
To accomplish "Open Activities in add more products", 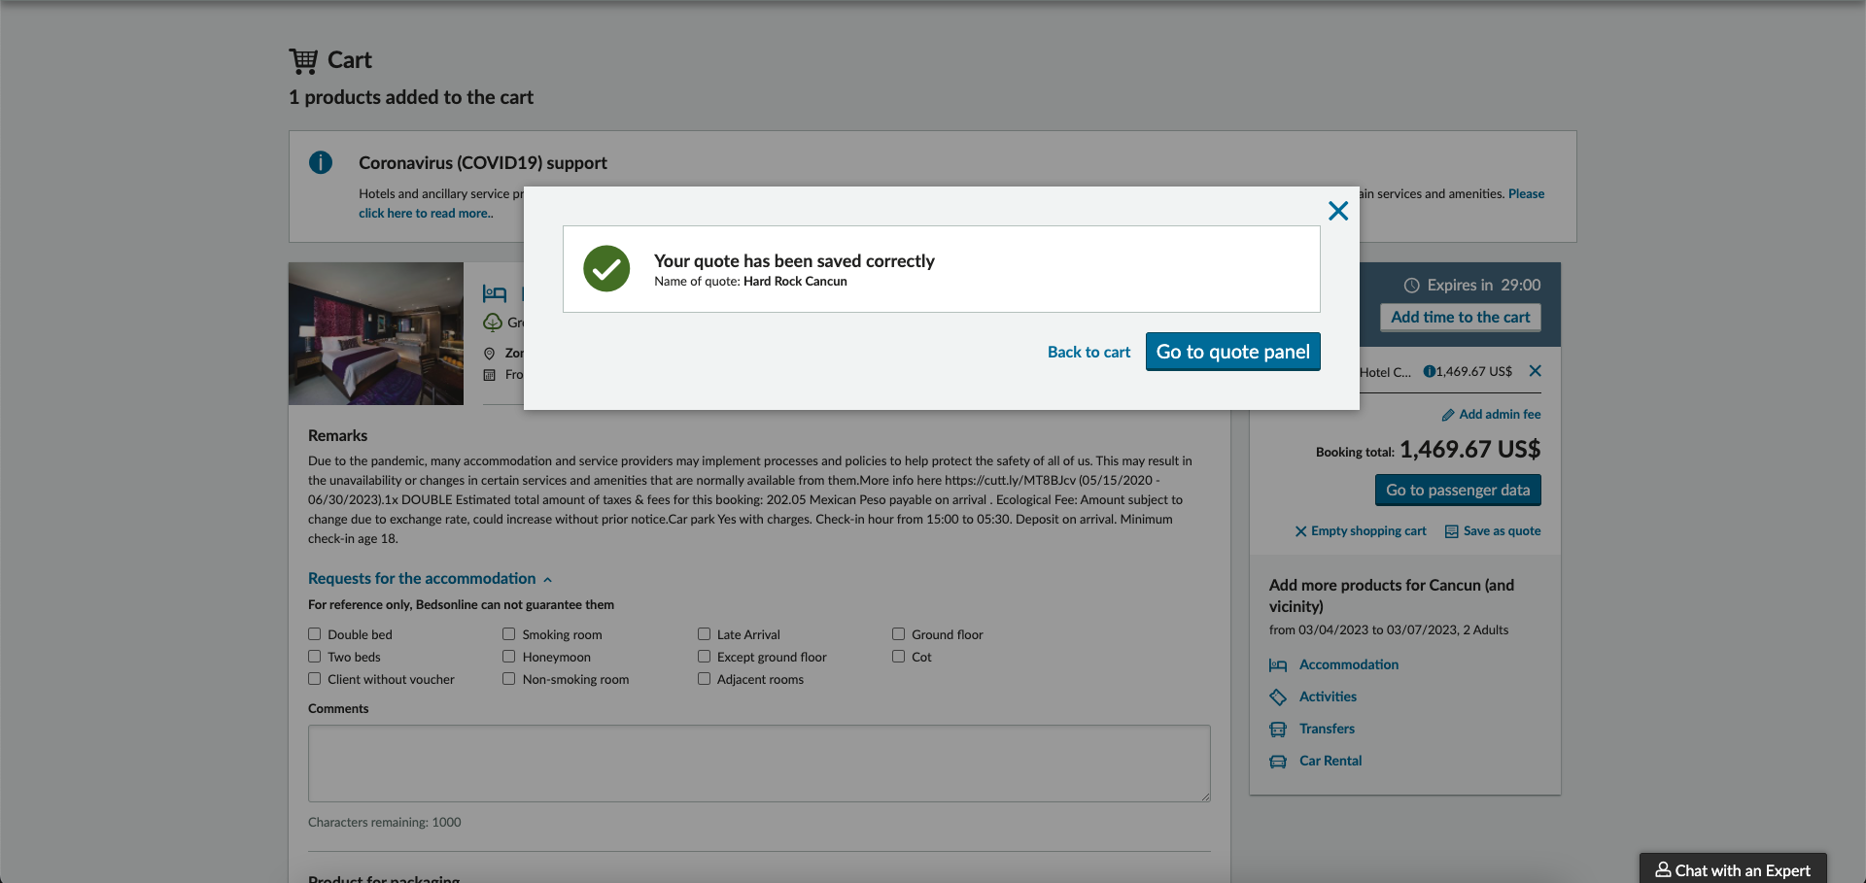I will pyautogui.click(x=1328, y=696).
